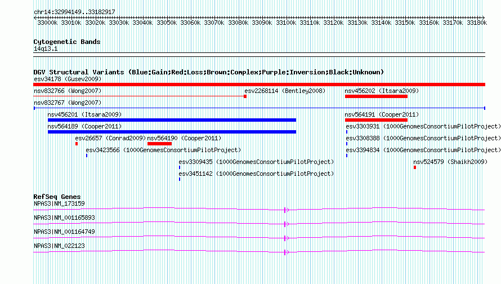Click the RefSeq Genes track title
The image size is (501, 284).
(57, 197)
